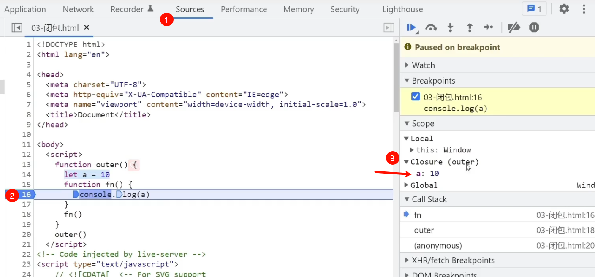Open the Performance tab

(x=244, y=9)
